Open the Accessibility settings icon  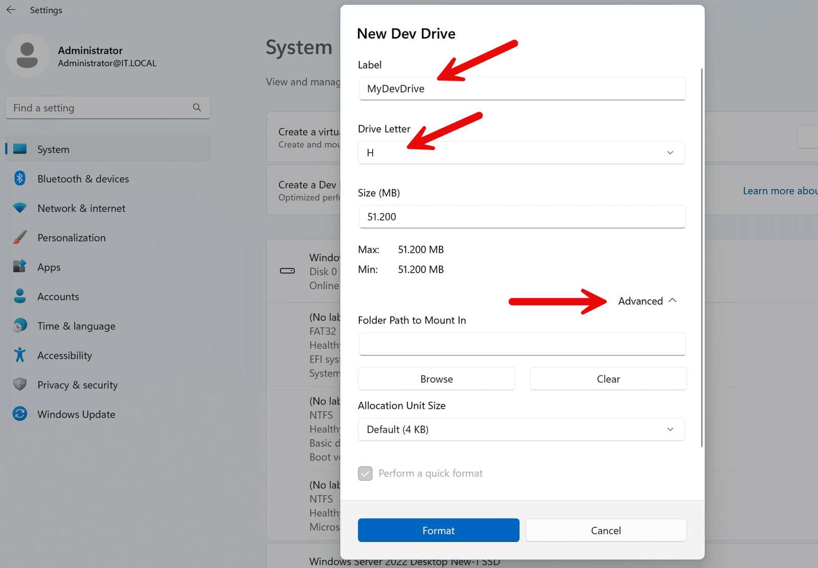point(19,355)
